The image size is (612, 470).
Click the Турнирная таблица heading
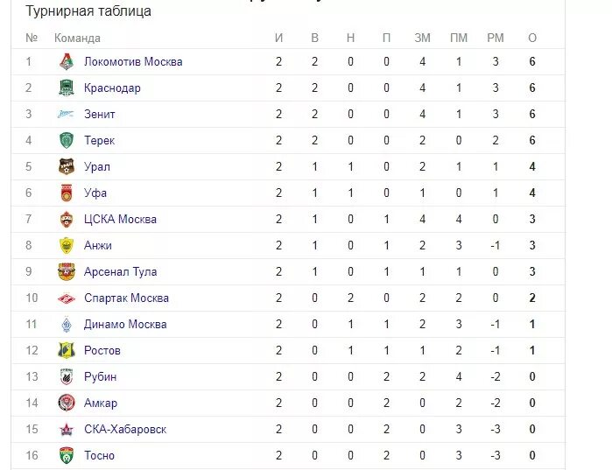(88, 11)
